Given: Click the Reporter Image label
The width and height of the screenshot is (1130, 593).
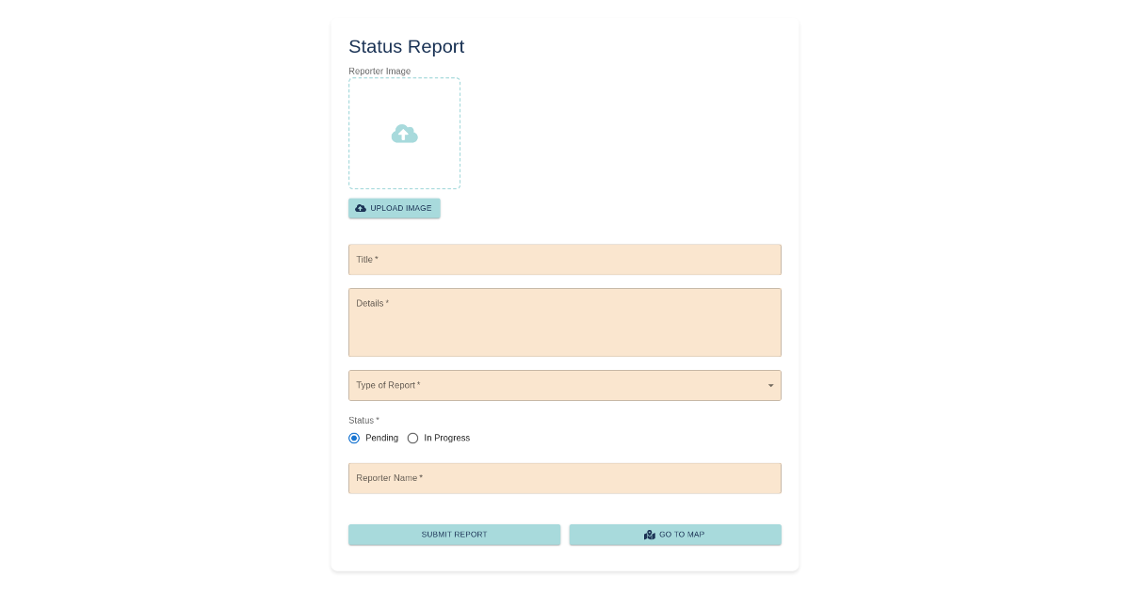Looking at the screenshot, I should point(379,72).
